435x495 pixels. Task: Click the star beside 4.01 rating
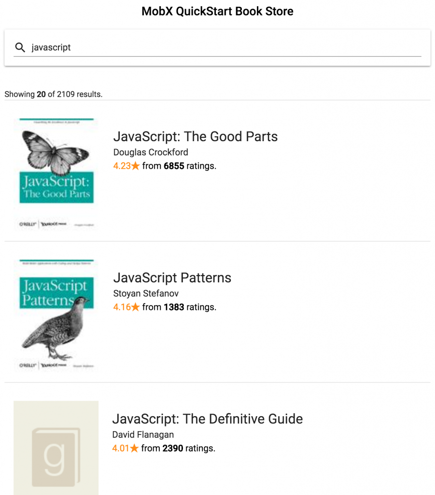tap(134, 448)
